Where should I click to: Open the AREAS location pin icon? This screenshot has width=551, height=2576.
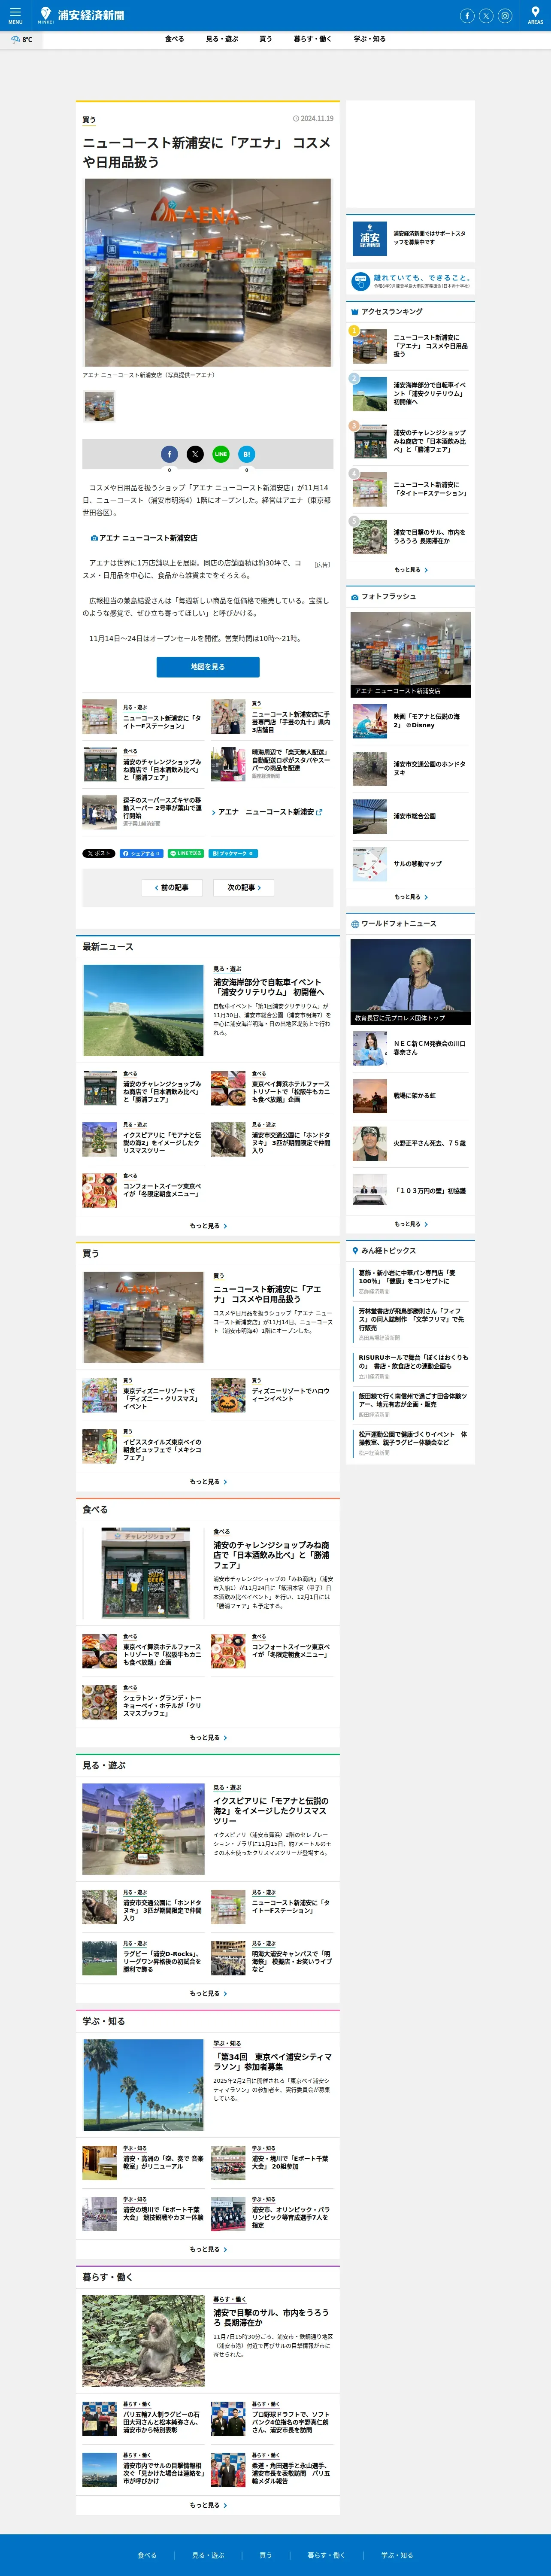click(535, 15)
